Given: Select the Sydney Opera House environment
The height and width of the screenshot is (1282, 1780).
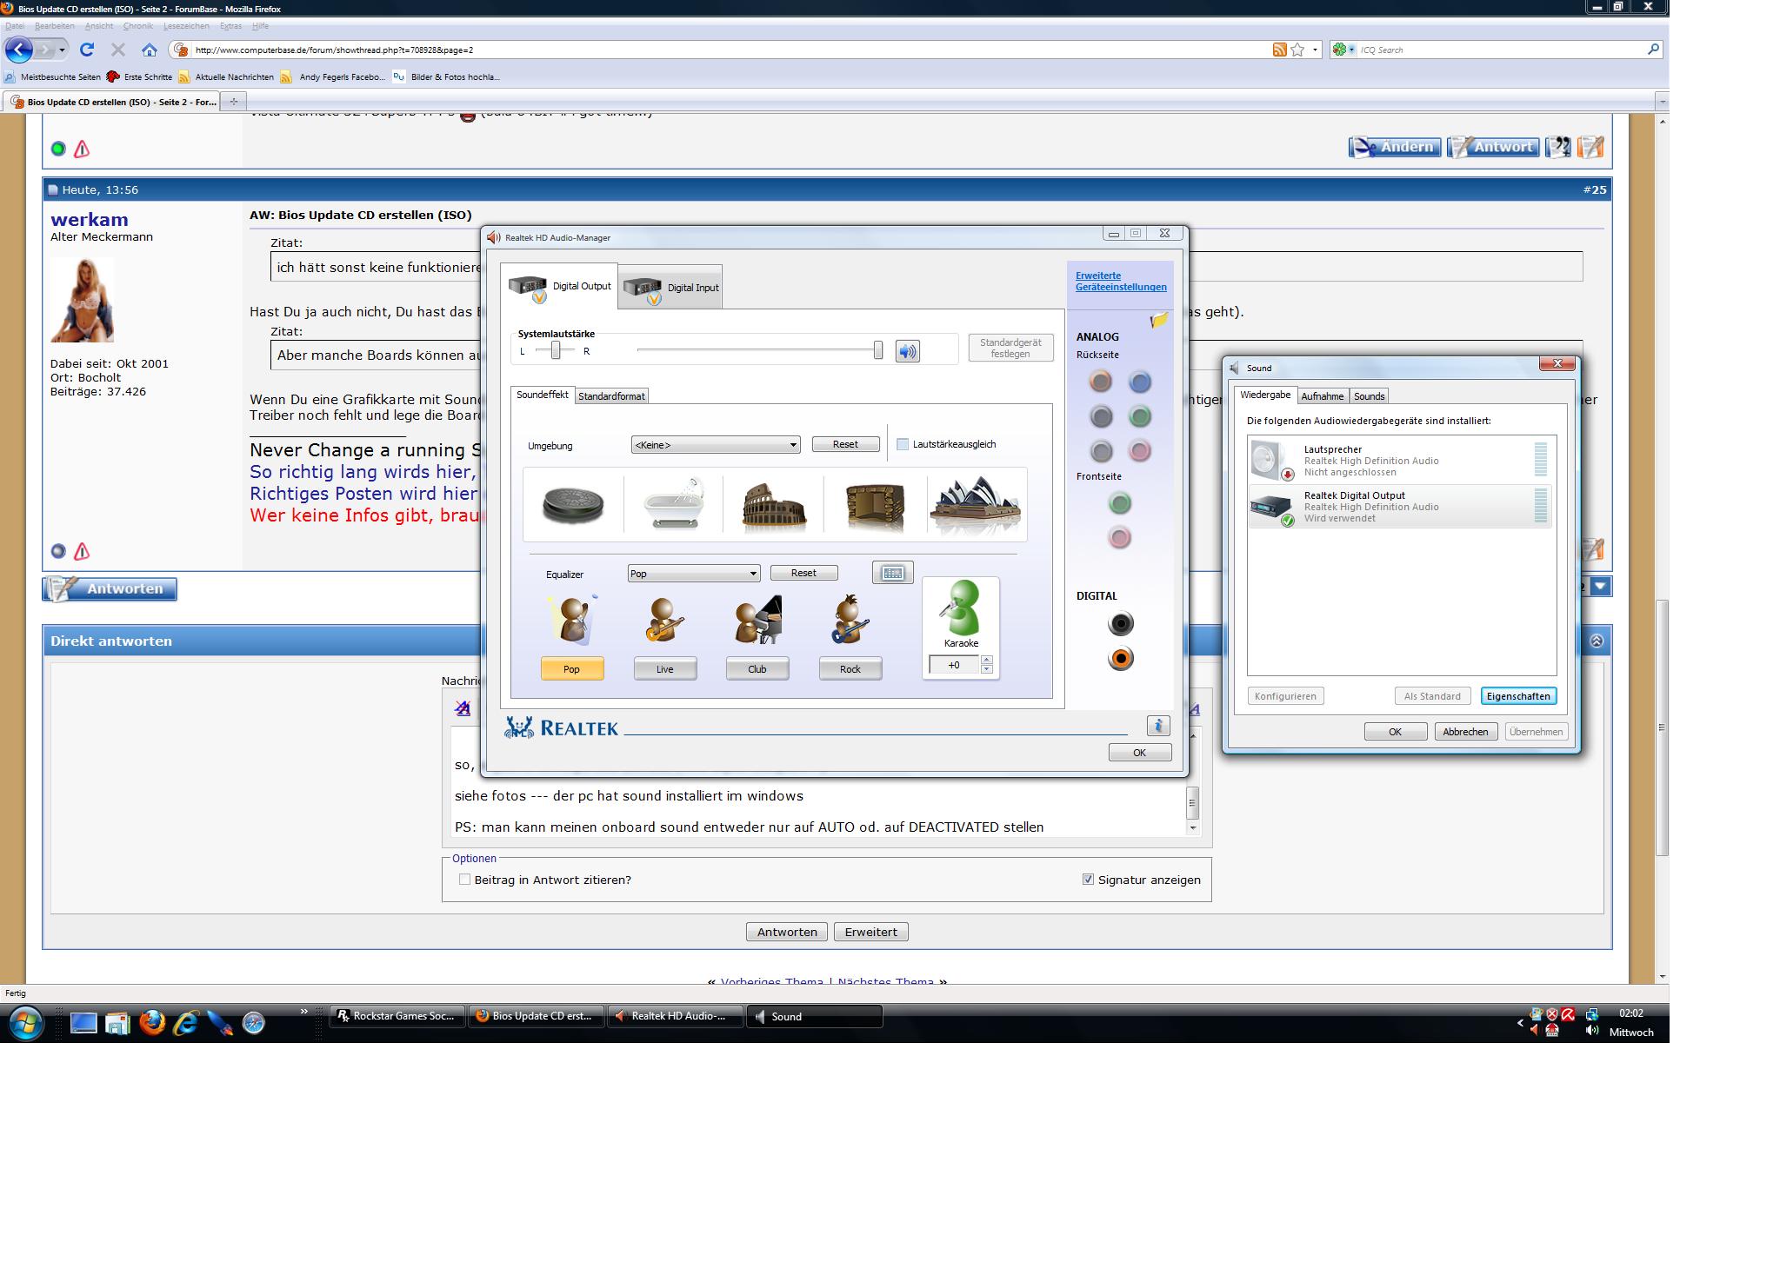Looking at the screenshot, I should (x=975, y=504).
